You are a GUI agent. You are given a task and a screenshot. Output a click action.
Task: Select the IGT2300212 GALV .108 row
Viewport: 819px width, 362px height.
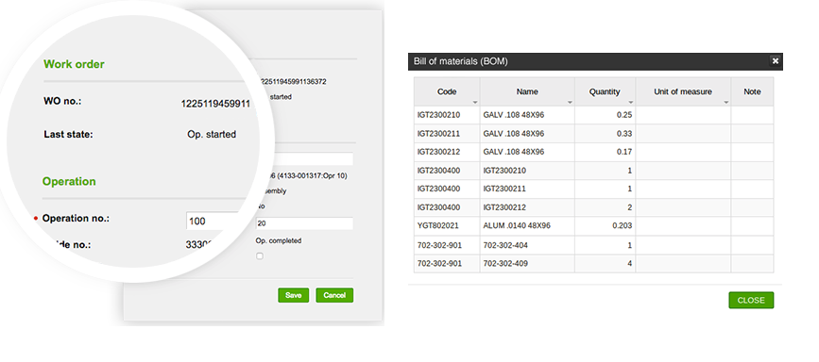pos(594,152)
